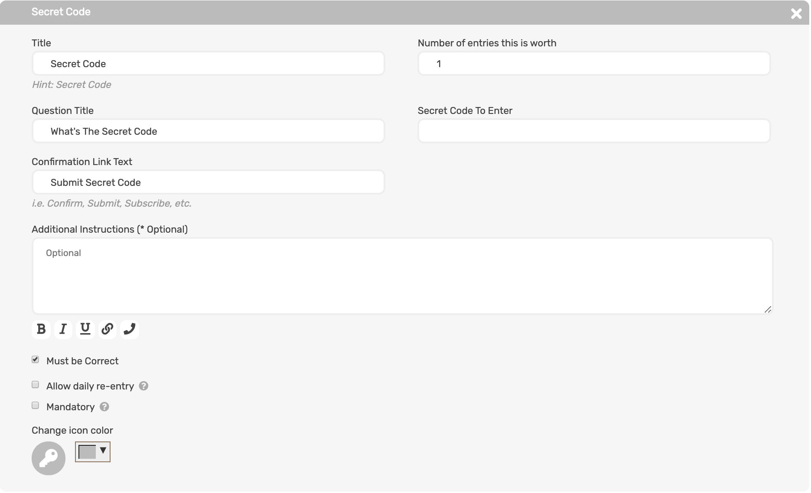Screen dimensions: 811x493
Task: Enable Allow daily re-entry
Action: pyautogui.click(x=35, y=384)
